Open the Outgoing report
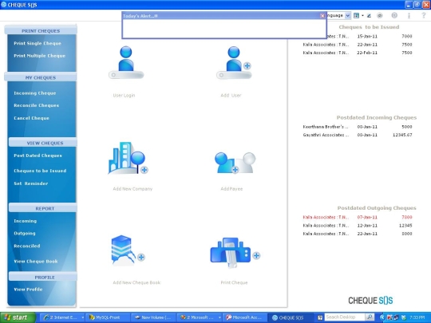The image size is (431, 323). (25, 234)
